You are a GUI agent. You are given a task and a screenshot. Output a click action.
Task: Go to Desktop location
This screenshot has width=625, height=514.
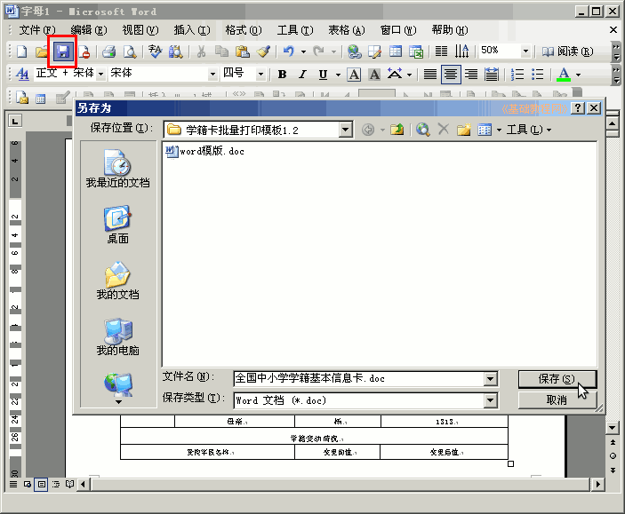pos(118,225)
